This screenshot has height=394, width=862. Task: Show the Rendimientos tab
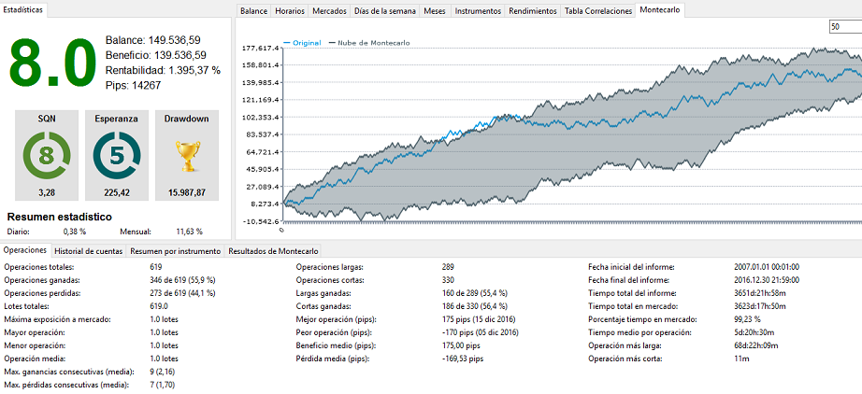point(533,11)
